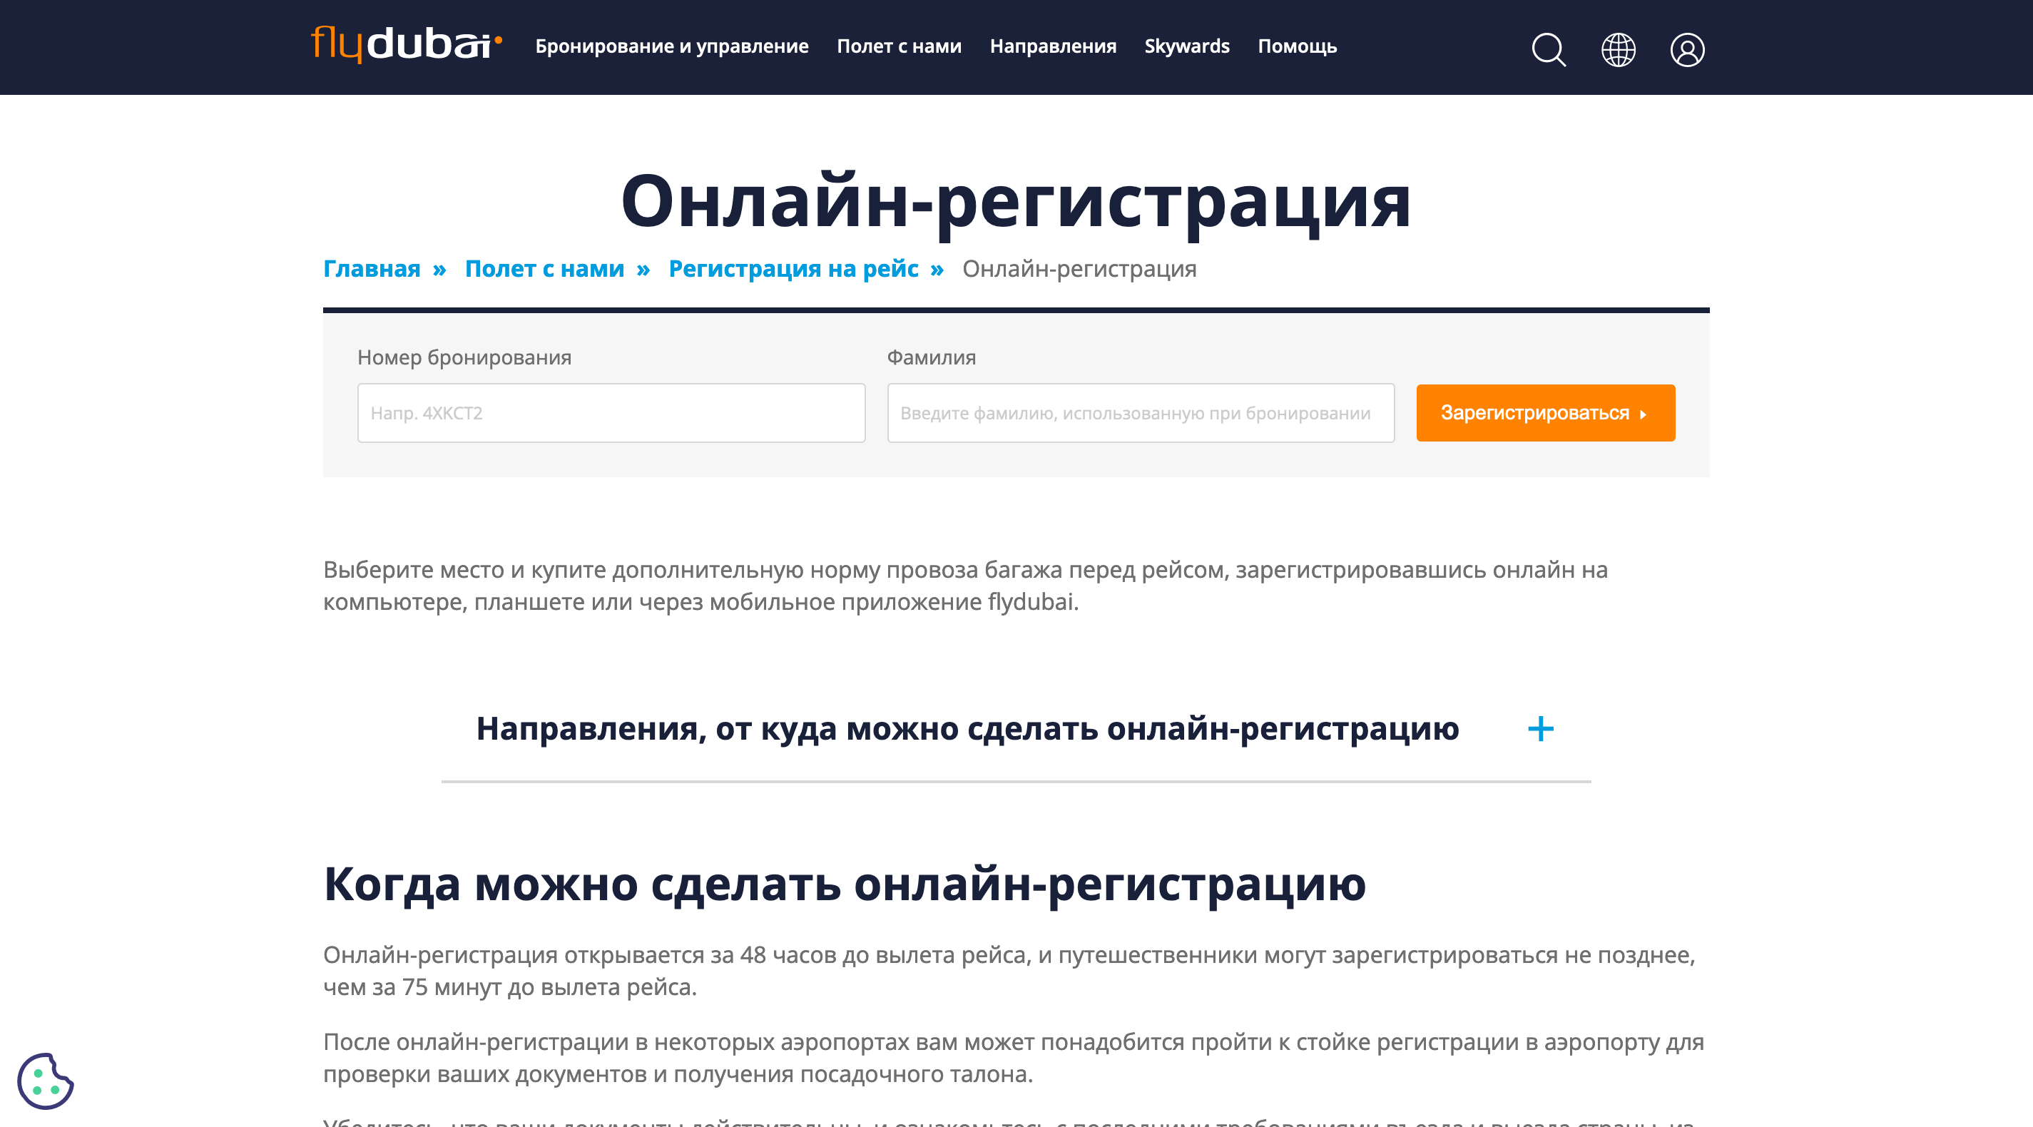Open the cookie settings icon
This screenshot has height=1127, width=2033.
coord(45,1081)
